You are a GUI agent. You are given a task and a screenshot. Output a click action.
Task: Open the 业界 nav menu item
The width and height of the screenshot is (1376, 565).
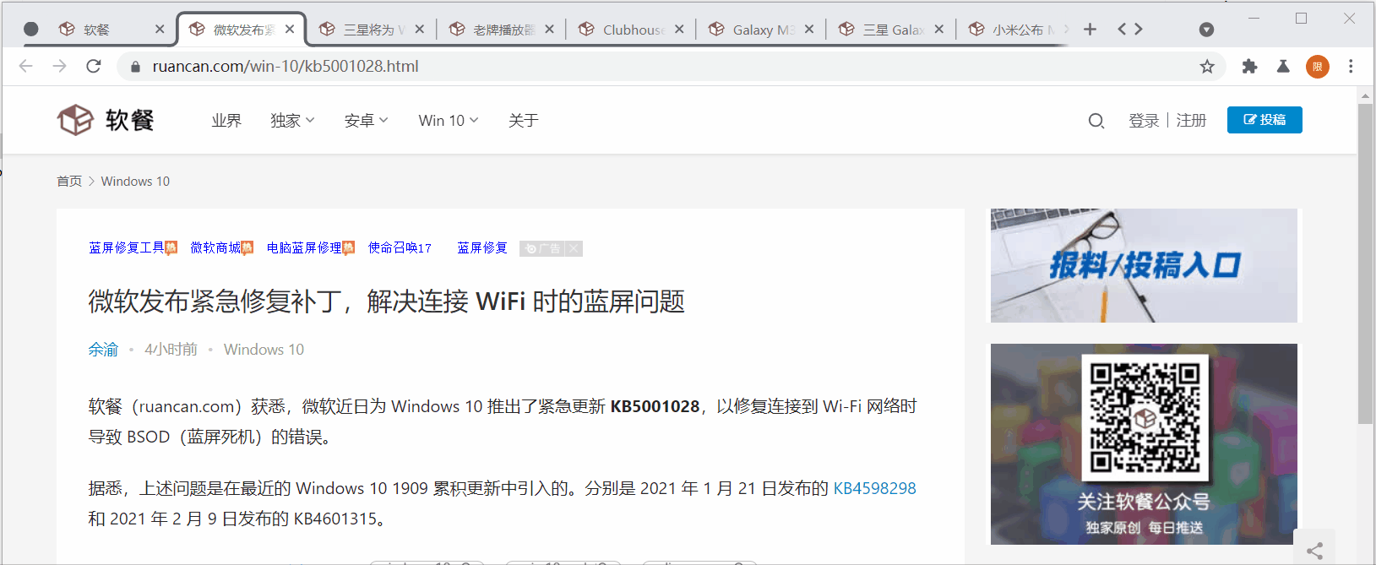(226, 121)
